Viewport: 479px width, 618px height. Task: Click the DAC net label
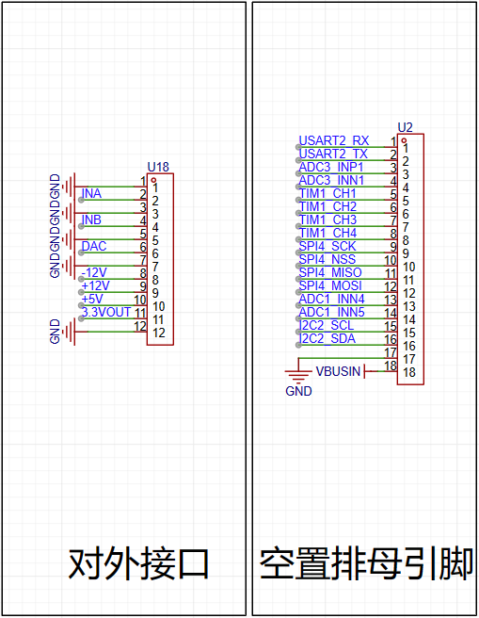(94, 246)
